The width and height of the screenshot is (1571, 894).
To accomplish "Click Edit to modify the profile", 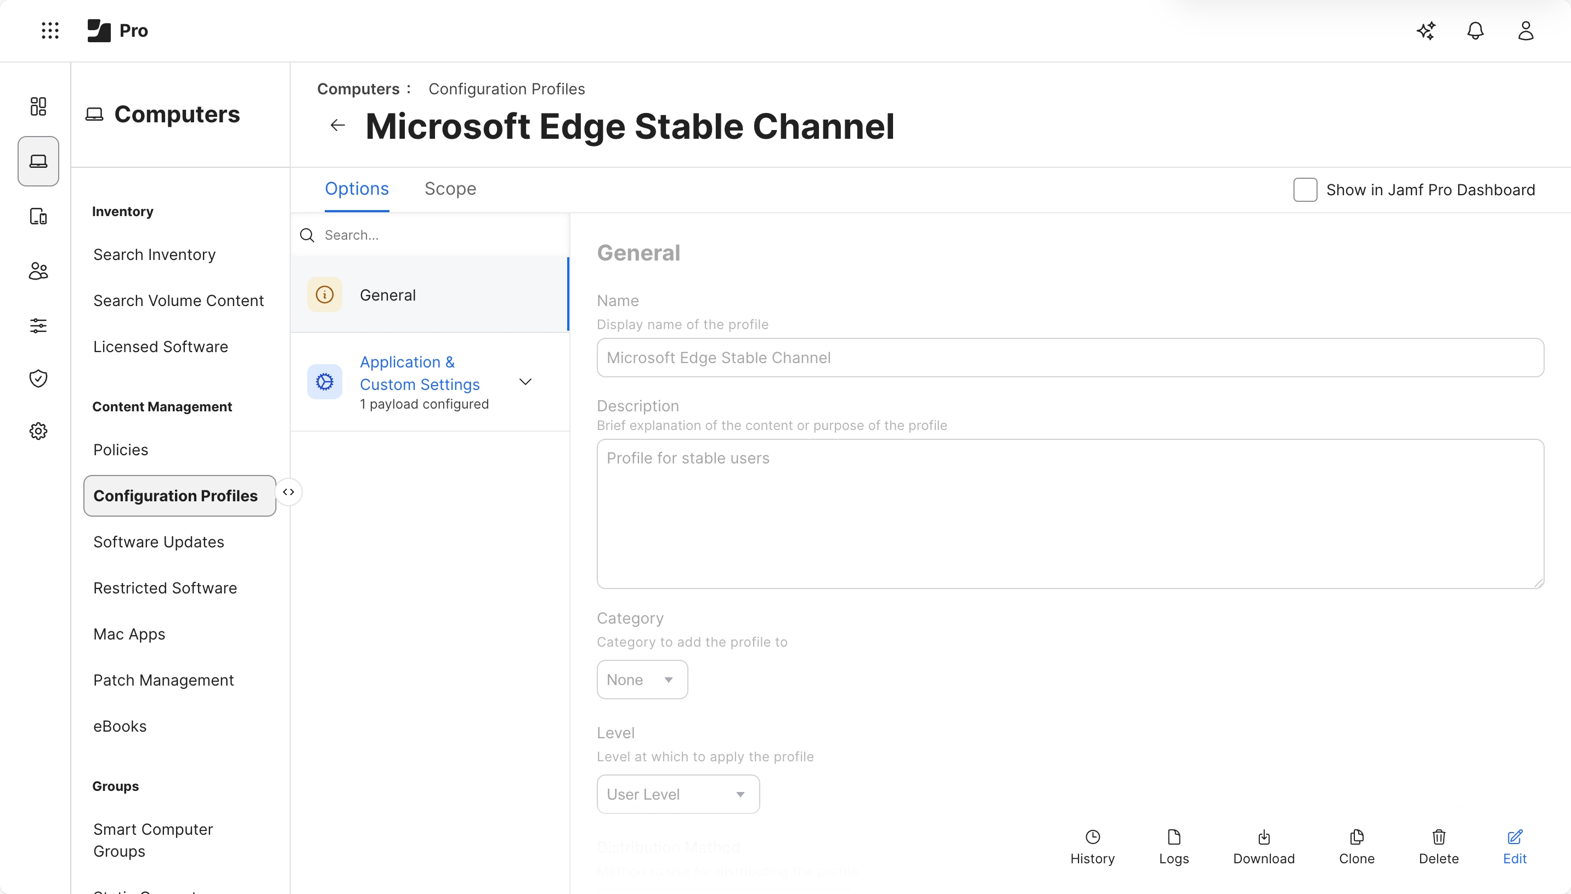I will 1514,847.
